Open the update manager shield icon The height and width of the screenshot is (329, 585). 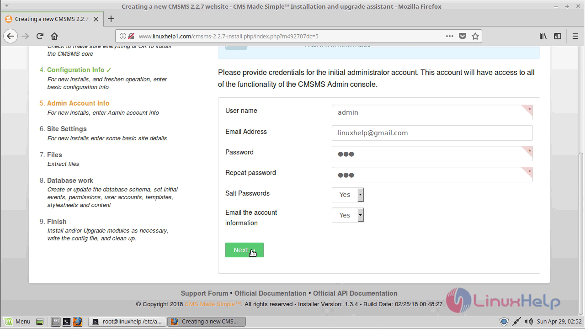504,321
